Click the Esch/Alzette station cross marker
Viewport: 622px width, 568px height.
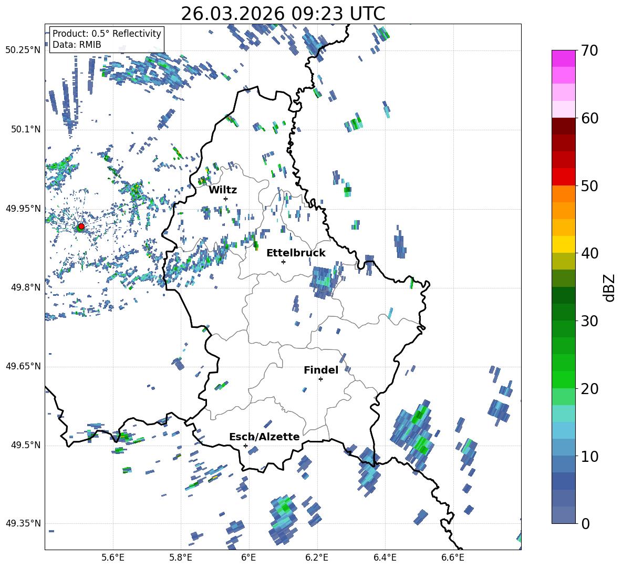click(x=245, y=446)
